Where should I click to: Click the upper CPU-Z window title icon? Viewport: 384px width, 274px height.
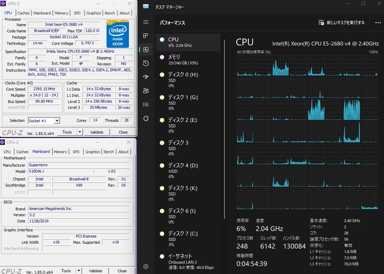coord(3,3)
